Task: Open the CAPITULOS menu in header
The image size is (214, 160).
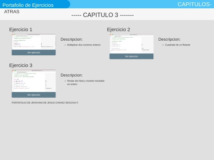Action: (x=195, y=4)
